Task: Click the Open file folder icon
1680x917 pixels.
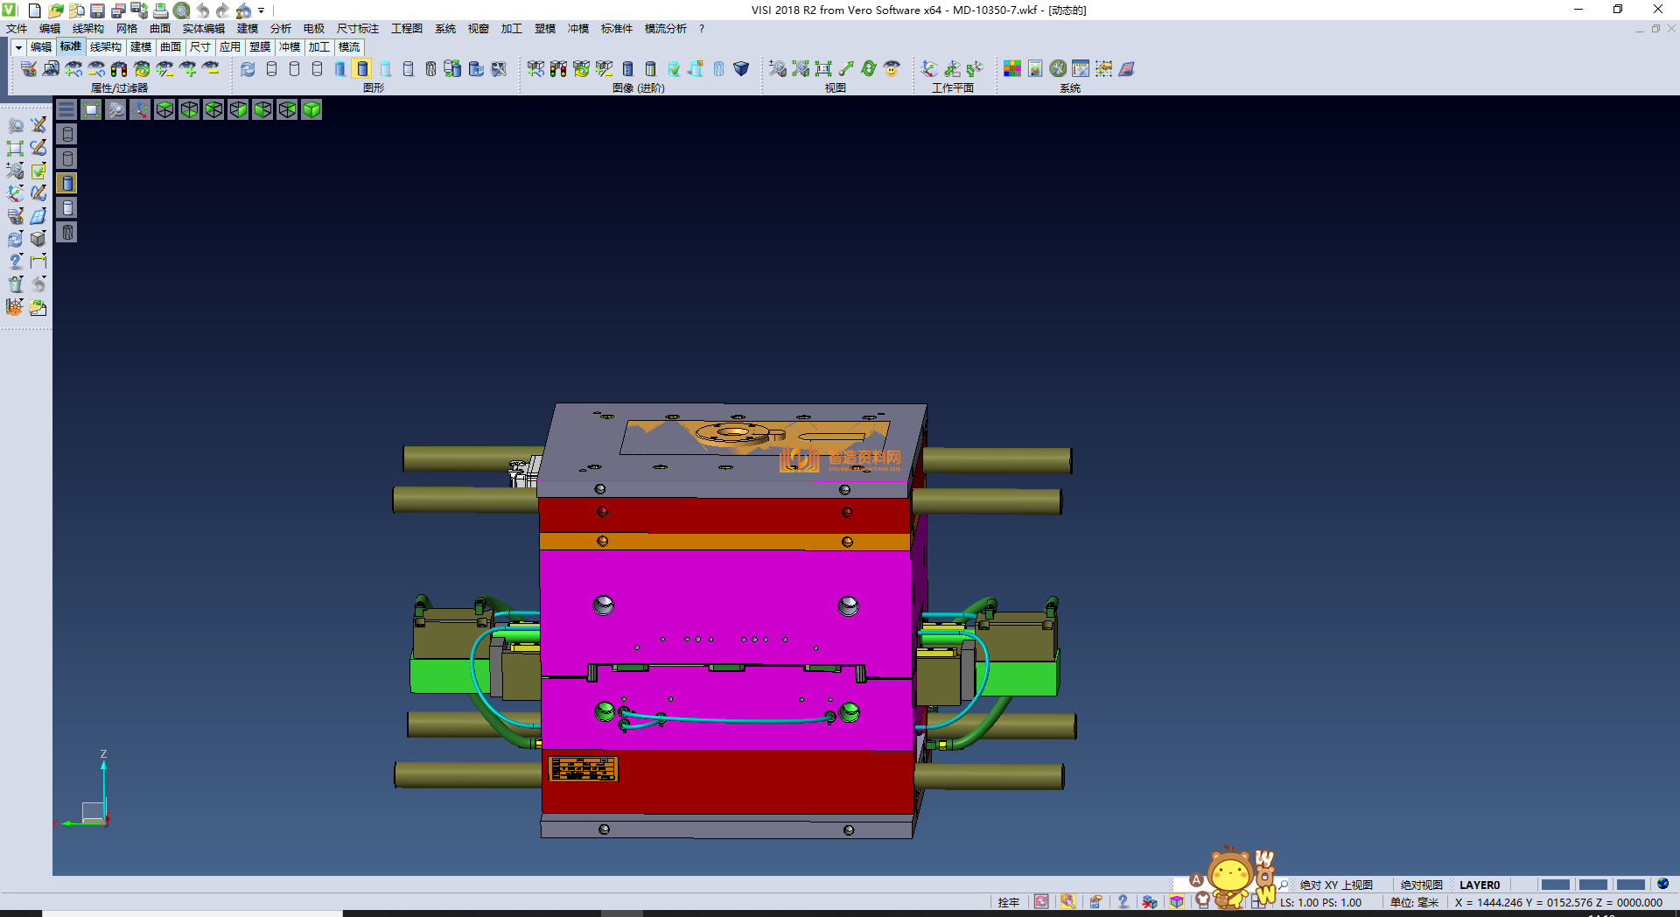Action: point(55,10)
